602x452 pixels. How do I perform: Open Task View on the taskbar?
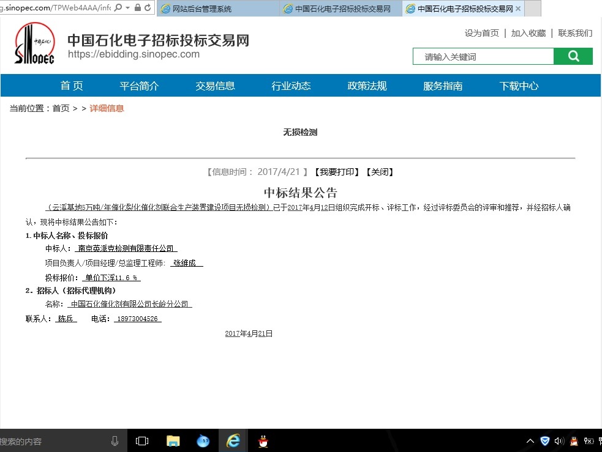point(141,440)
